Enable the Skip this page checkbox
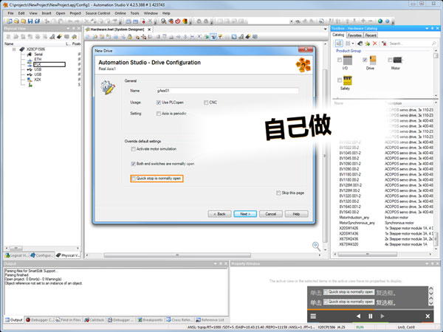The image size is (443, 332). [278, 193]
